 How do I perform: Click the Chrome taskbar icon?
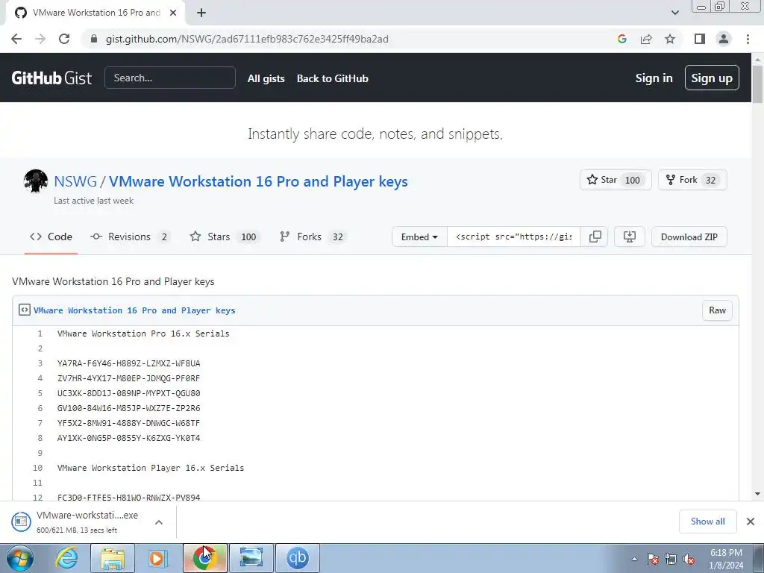[204, 558]
